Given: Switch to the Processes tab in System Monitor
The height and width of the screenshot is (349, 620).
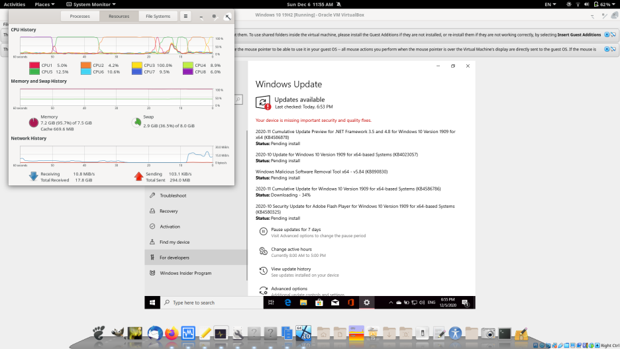Looking at the screenshot, I should (x=80, y=16).
